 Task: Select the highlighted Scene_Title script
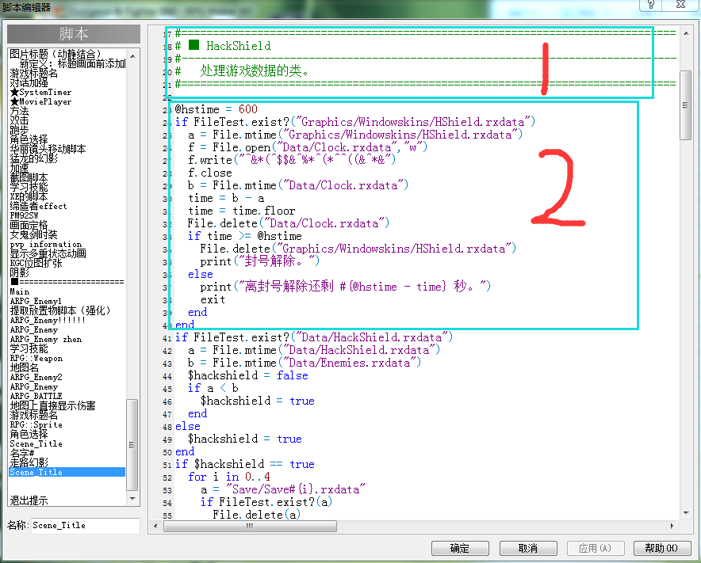(67, 472)
